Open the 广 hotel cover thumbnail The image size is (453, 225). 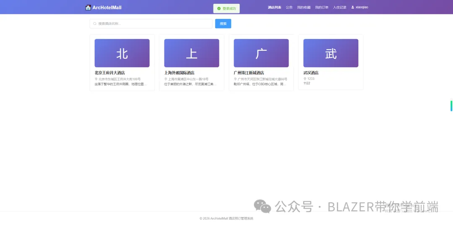(261, 53)
